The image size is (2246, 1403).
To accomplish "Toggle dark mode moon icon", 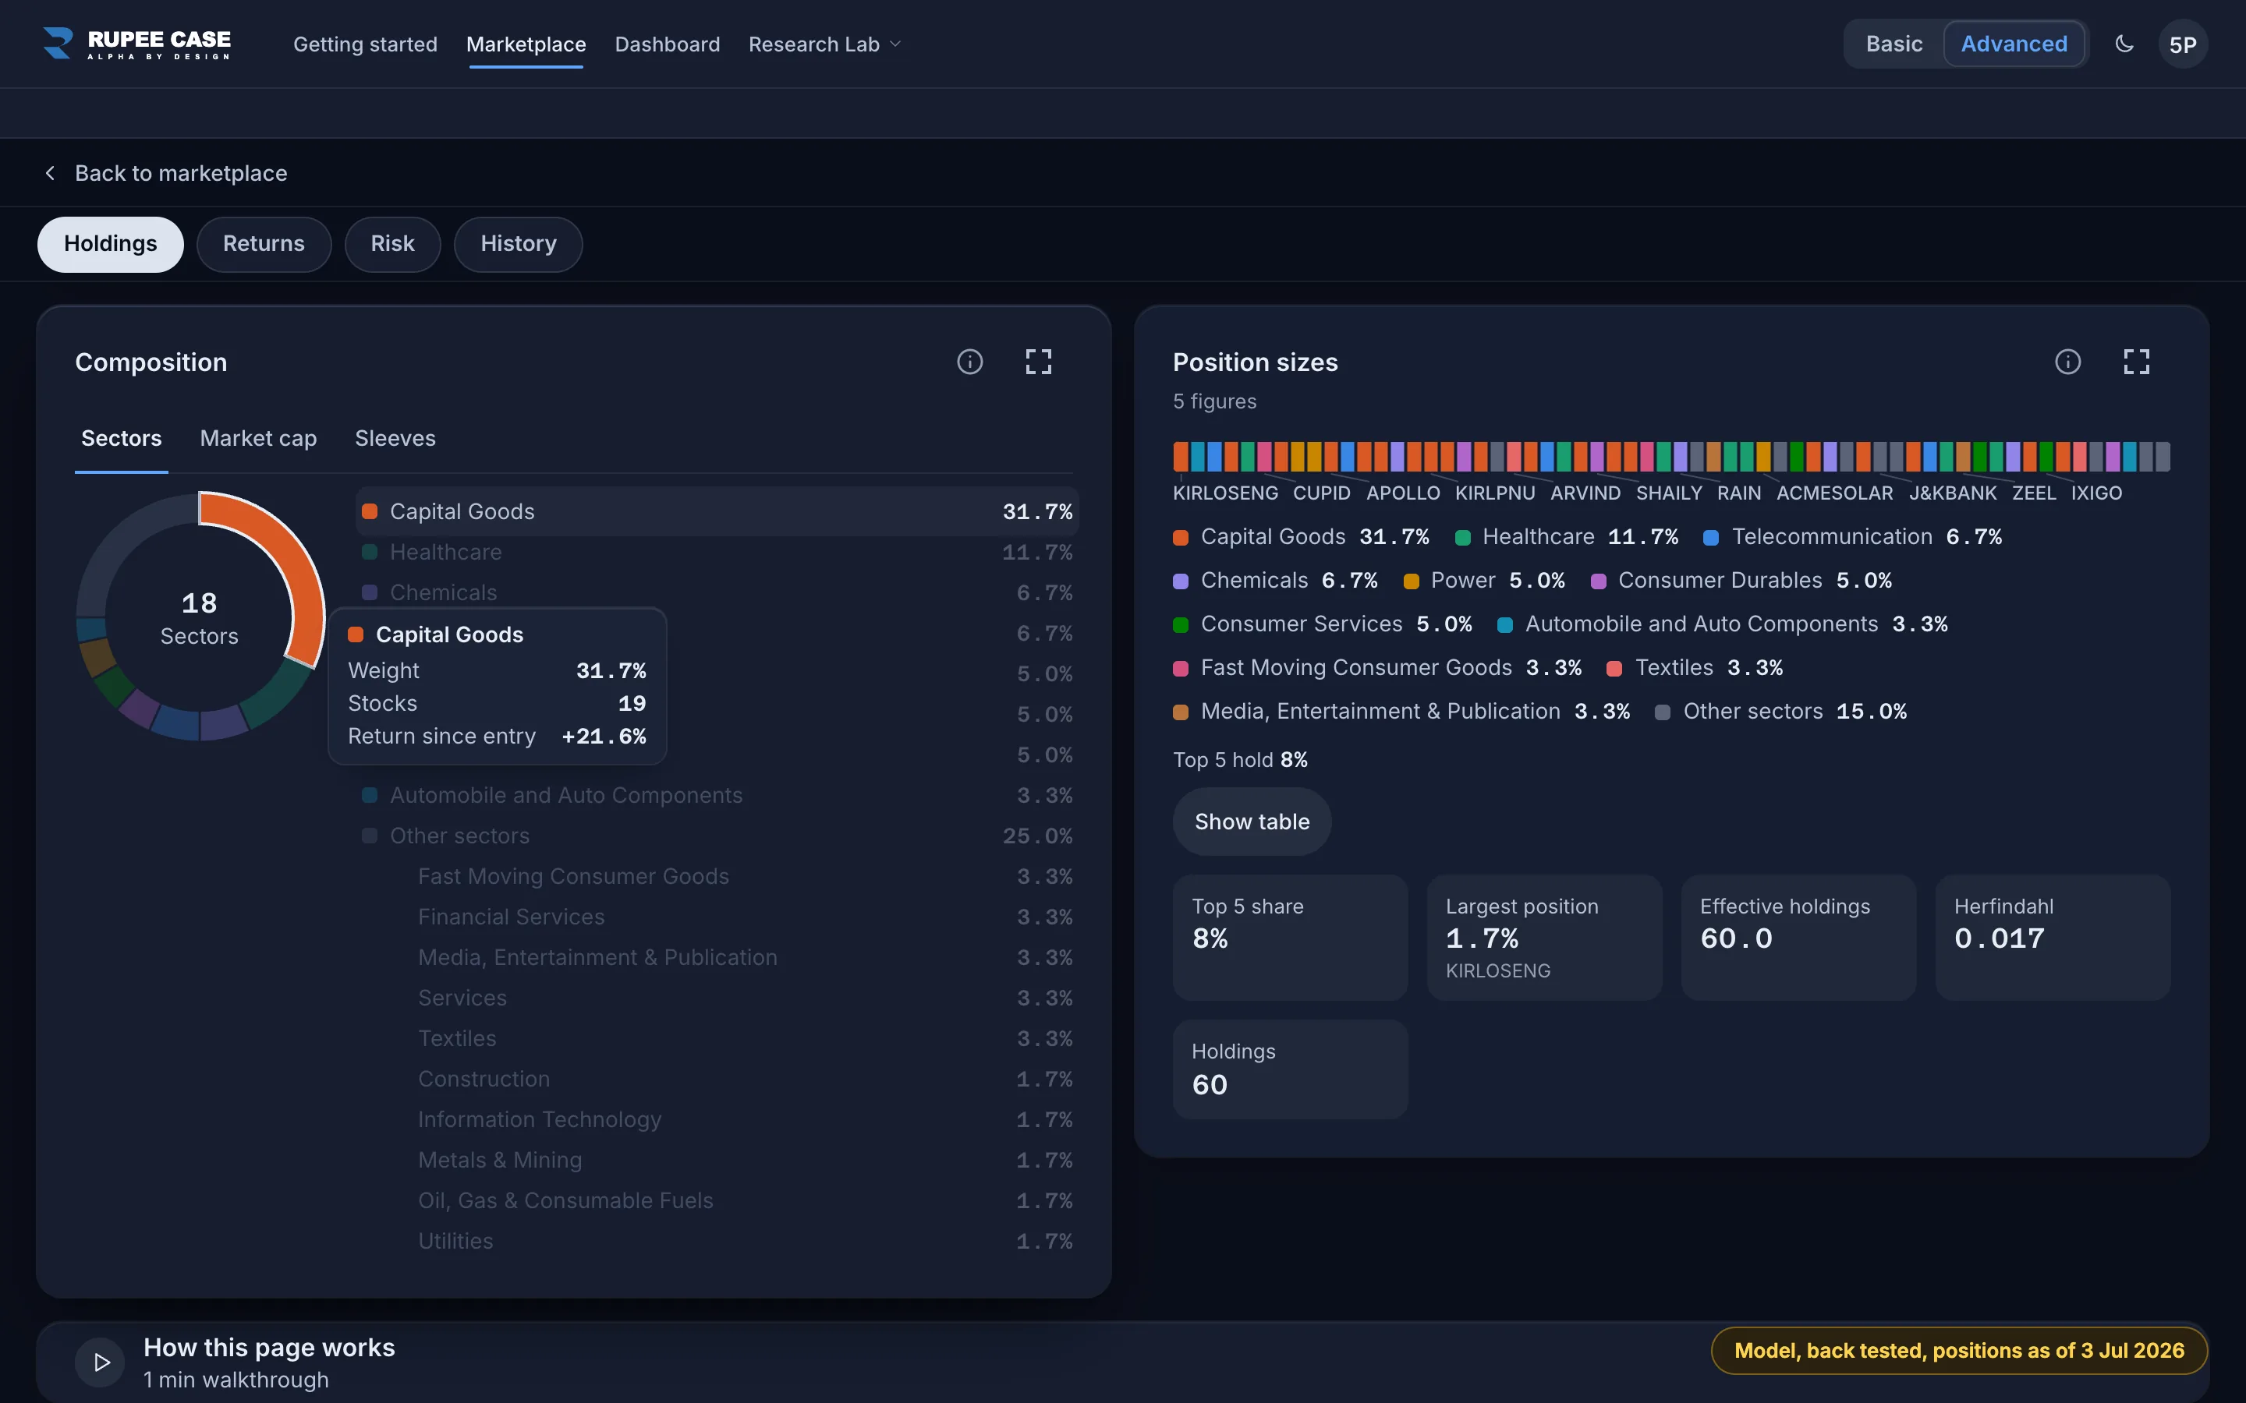I will point(2124,44).
